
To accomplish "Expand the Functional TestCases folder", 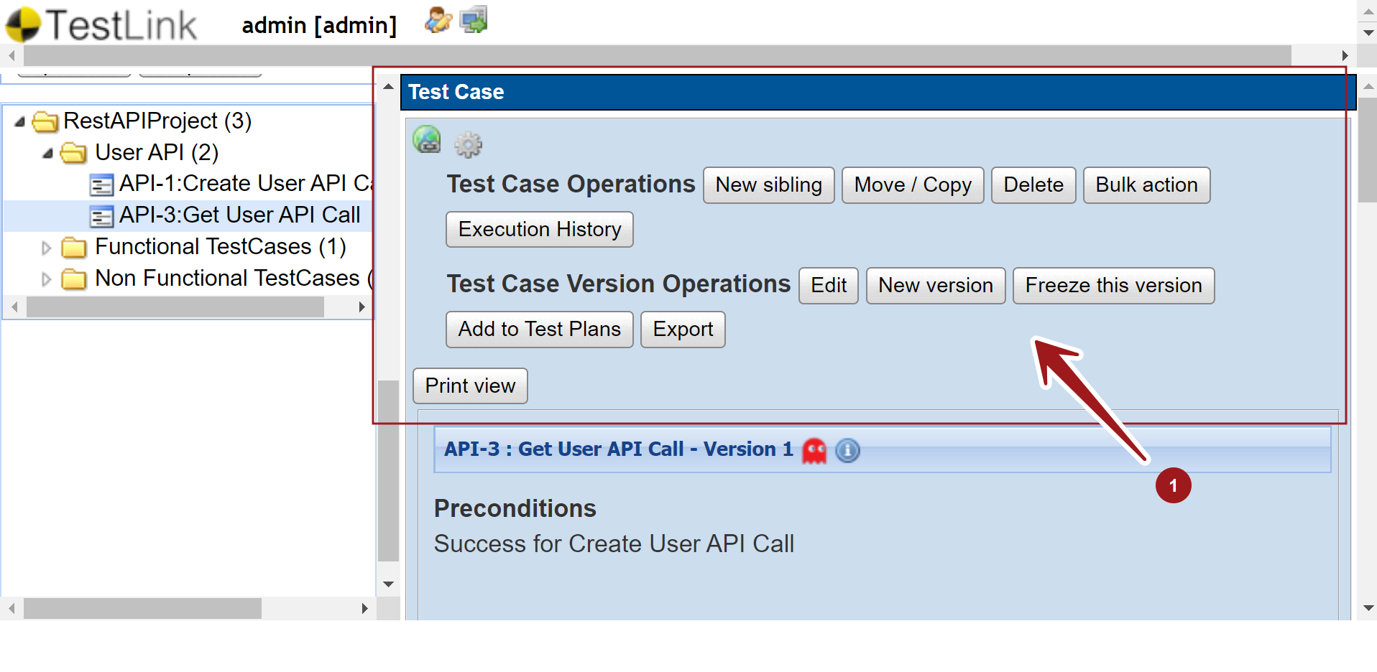I will pos(47,248).
